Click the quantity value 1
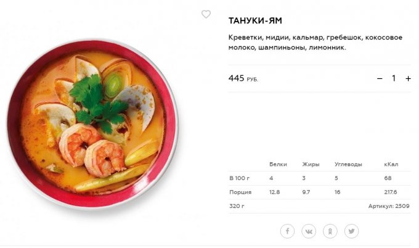Viewport: 419px width, 248px height. [394, 78]
